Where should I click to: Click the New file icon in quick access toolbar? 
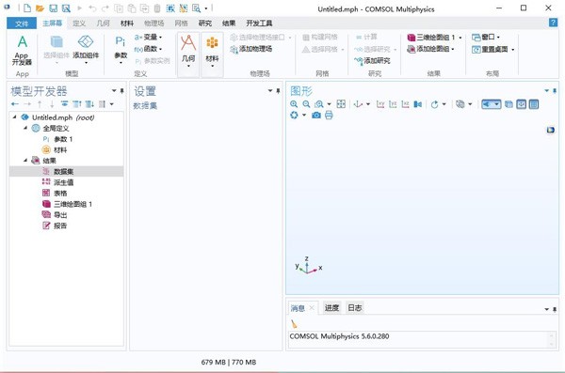pos(27,8)
